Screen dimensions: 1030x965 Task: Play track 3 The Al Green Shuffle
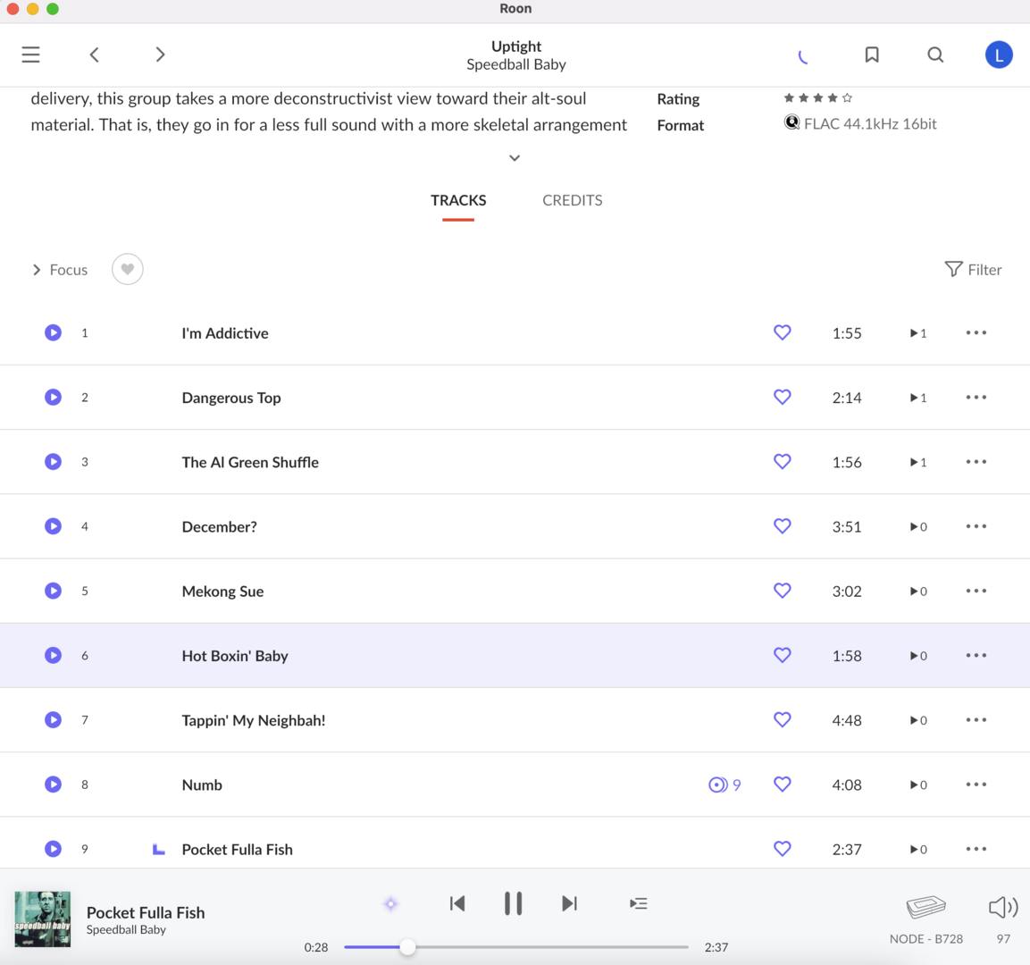click(54, 461)
